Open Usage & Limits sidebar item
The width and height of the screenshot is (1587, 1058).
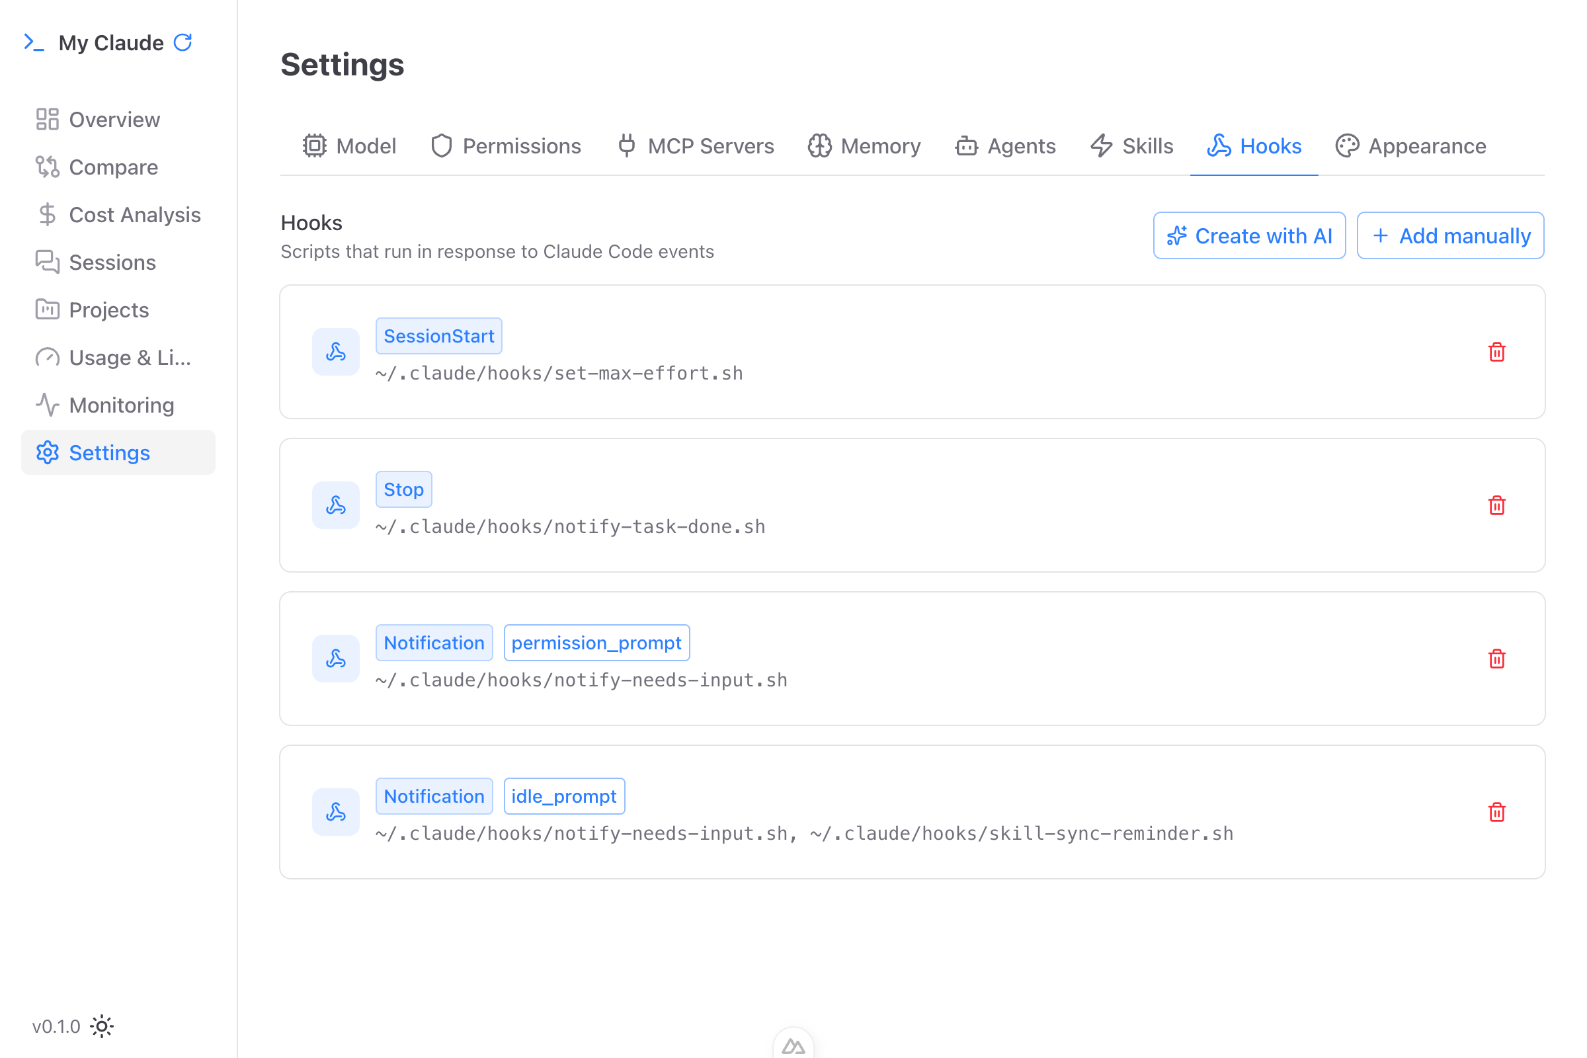pos(118,357)
